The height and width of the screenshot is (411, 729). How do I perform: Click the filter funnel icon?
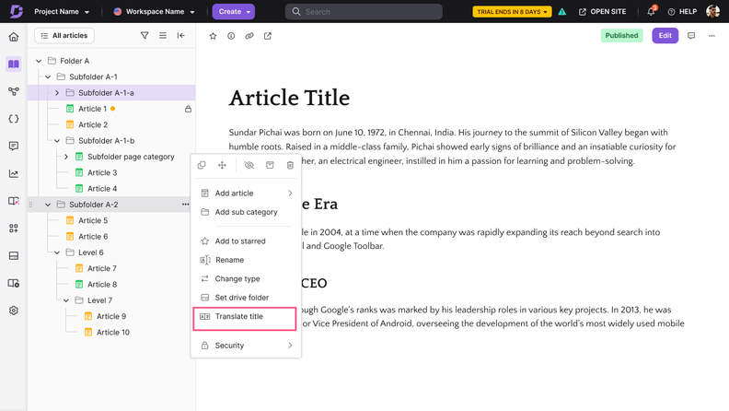click(x=145, y=35)
